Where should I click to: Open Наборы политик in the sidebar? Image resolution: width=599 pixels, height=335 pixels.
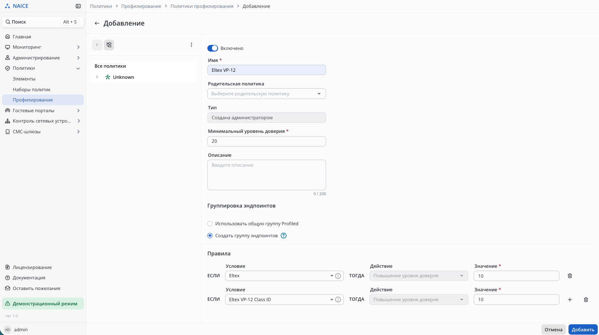(31, 90)
